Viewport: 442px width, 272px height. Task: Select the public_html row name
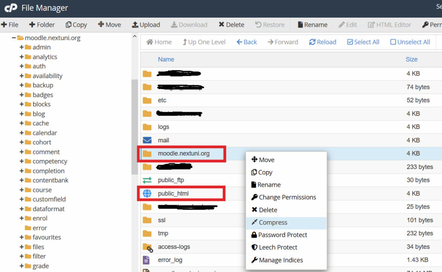[x=174, y=194]
